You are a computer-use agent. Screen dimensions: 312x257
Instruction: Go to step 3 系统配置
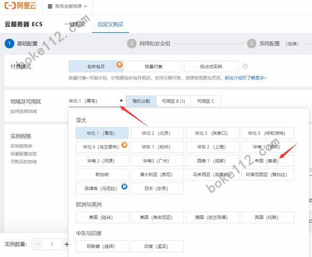click(x=272, y=44)
